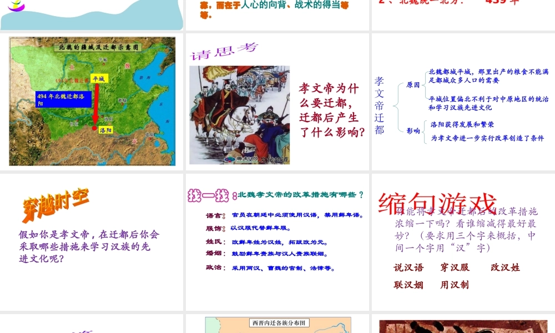
Task: Click the line 洛阳获得发展和繁荣
Action: pyautogui.click(x=462, y=124)
